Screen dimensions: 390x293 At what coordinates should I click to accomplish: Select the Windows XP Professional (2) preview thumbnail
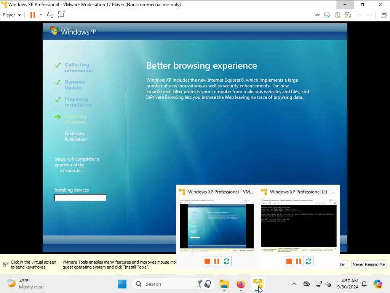point(299,225)
